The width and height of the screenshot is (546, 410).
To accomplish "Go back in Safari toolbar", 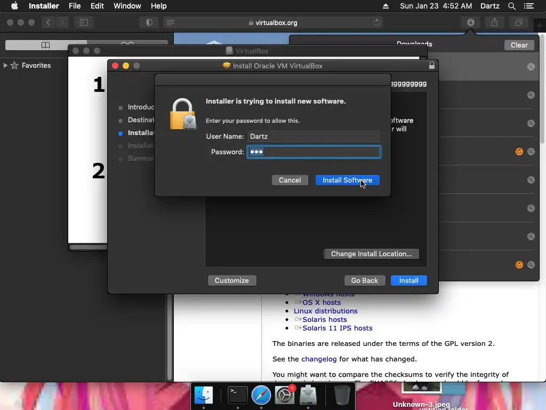I will pos(49,22).
